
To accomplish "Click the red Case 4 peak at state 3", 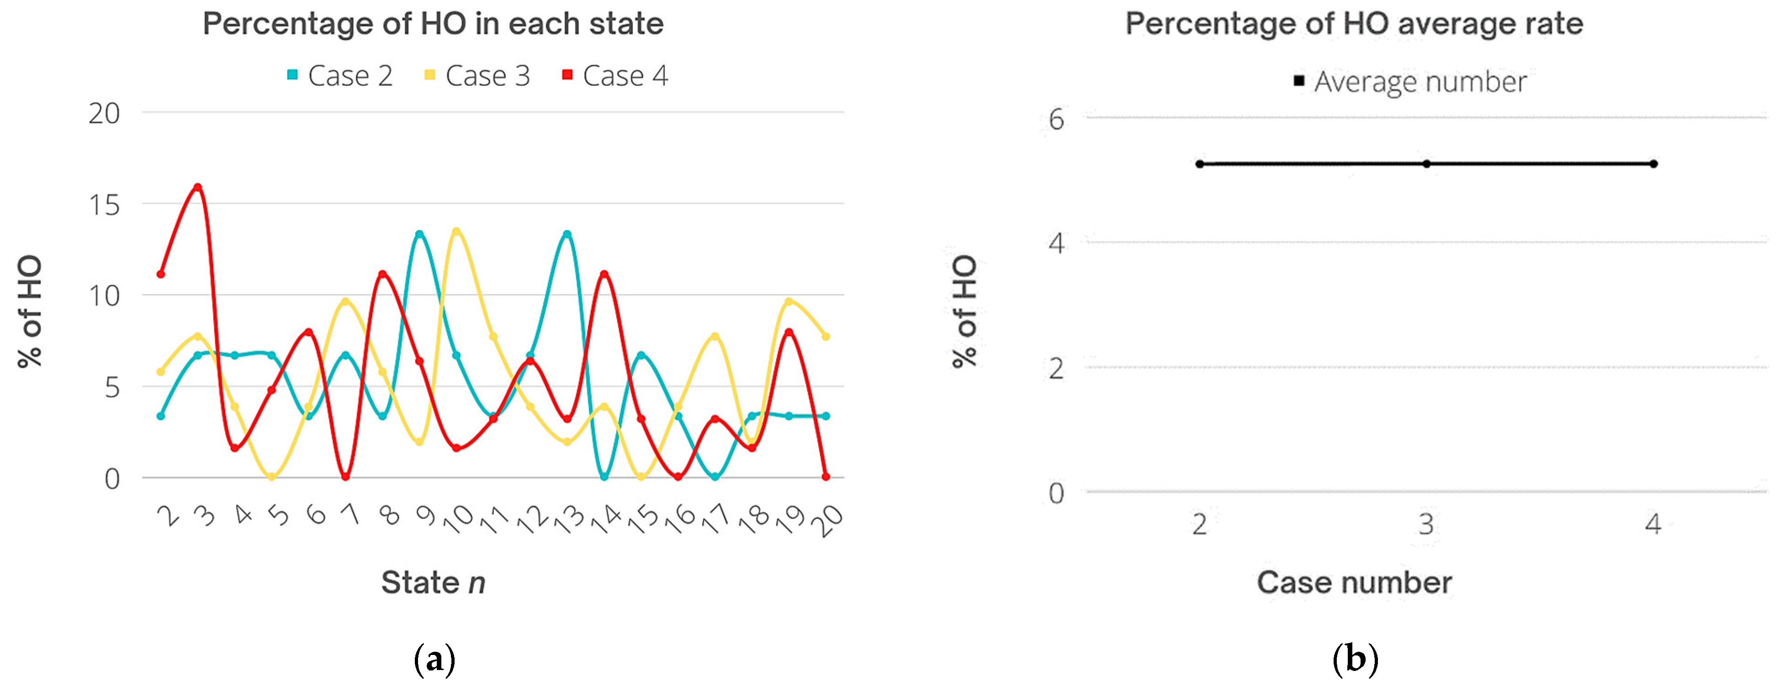I will [197, 187].
